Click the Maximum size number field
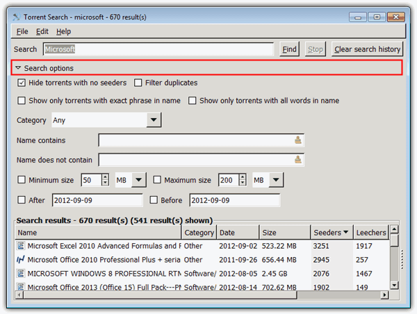This screenshot has width=417, height=314. click(x=229, y=180)
